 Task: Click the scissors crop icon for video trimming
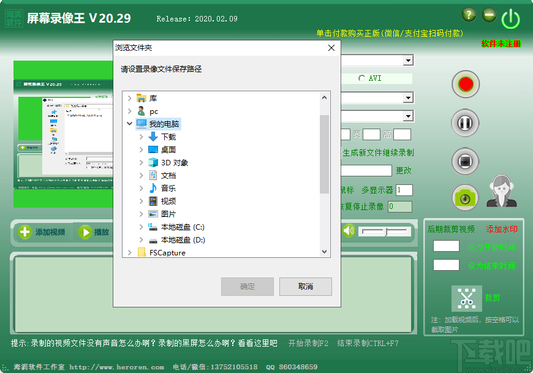[466, 298]
